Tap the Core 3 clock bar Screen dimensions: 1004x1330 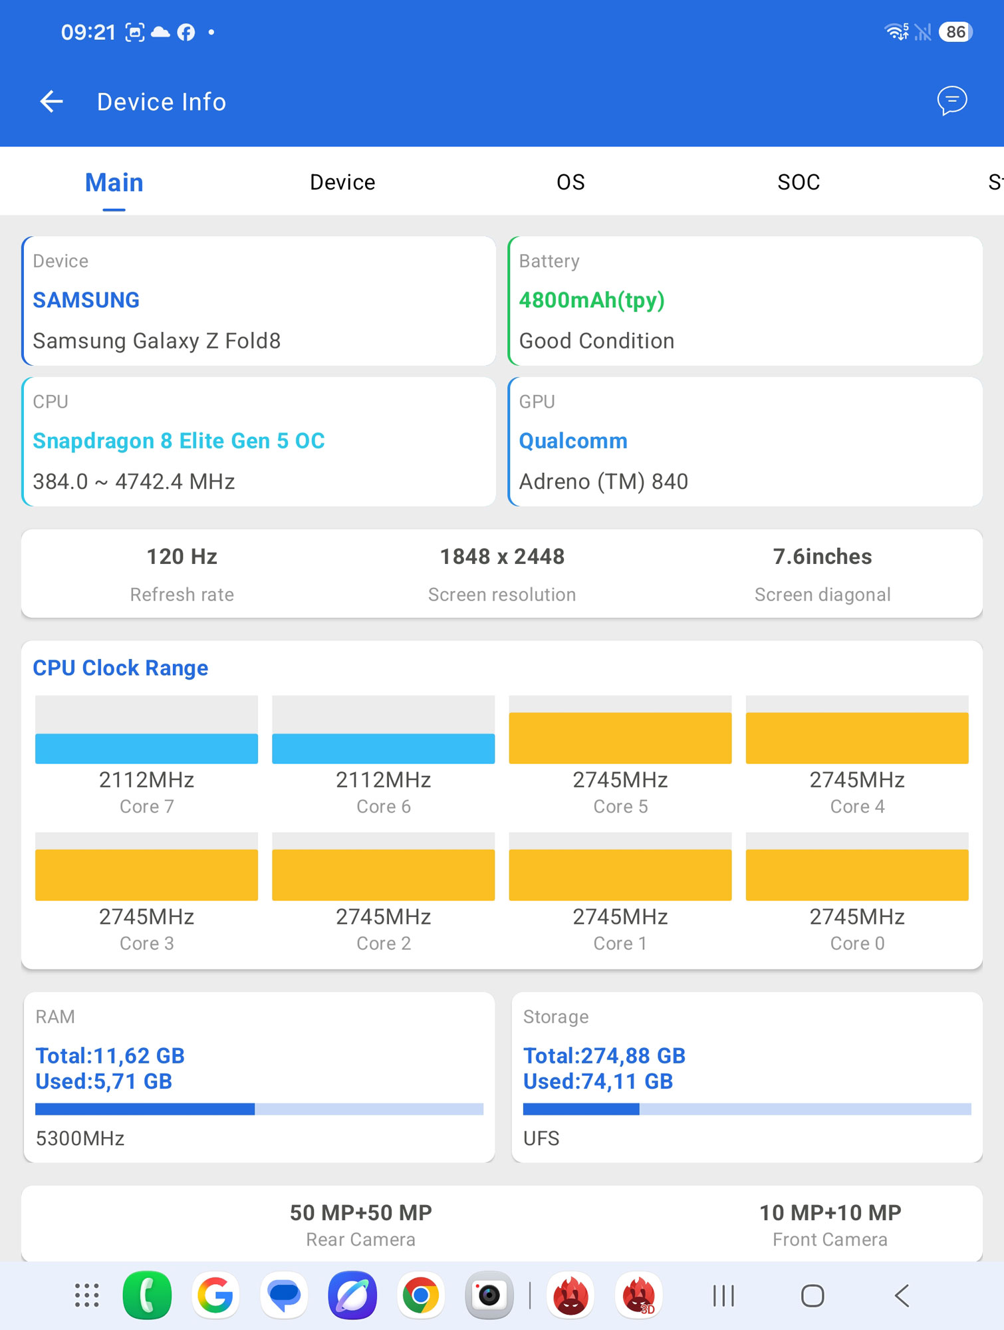146,866
